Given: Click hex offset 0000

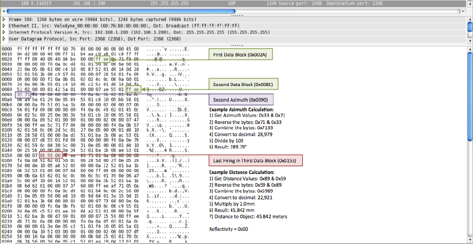Looking at the screenshot, I should tap(6, 49).
